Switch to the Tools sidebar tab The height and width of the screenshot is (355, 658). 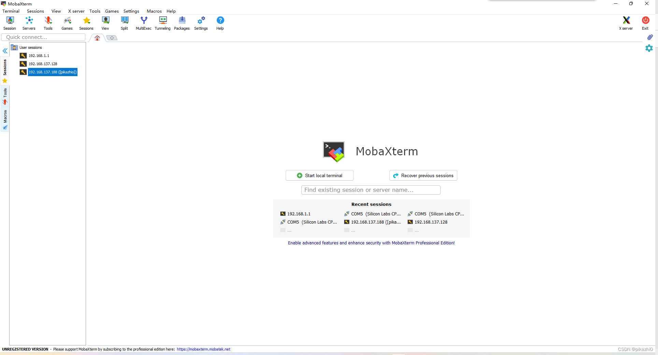pyautogui.click(x=5, y=97)
